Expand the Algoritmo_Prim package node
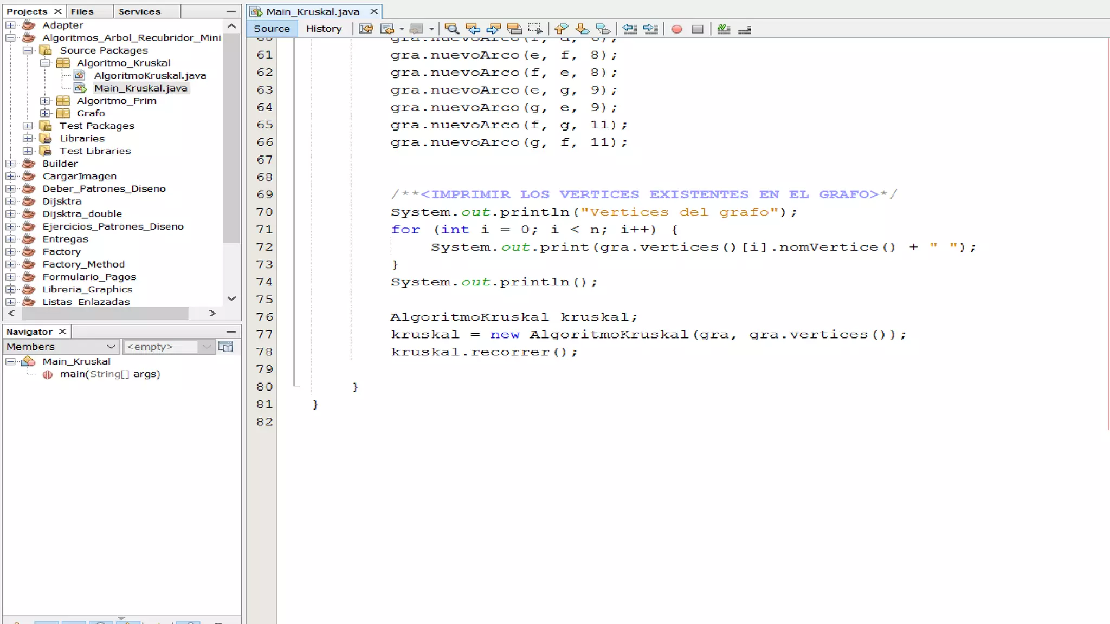1110x624 pixels. coord(46,101)
